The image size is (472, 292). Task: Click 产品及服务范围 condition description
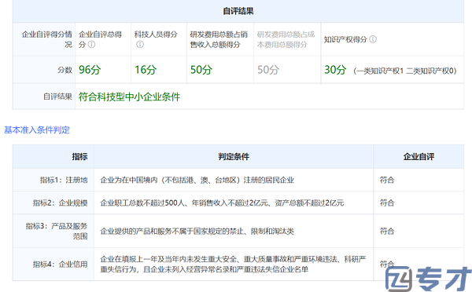(x=197, y=231)
